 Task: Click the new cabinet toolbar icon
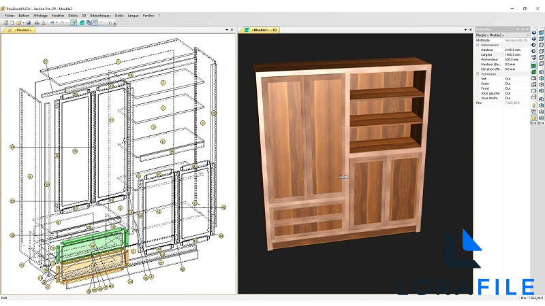[5, 22]
